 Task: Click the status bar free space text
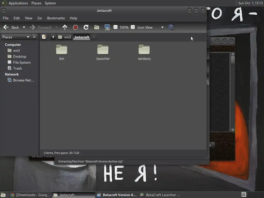[x=61, y=153]
